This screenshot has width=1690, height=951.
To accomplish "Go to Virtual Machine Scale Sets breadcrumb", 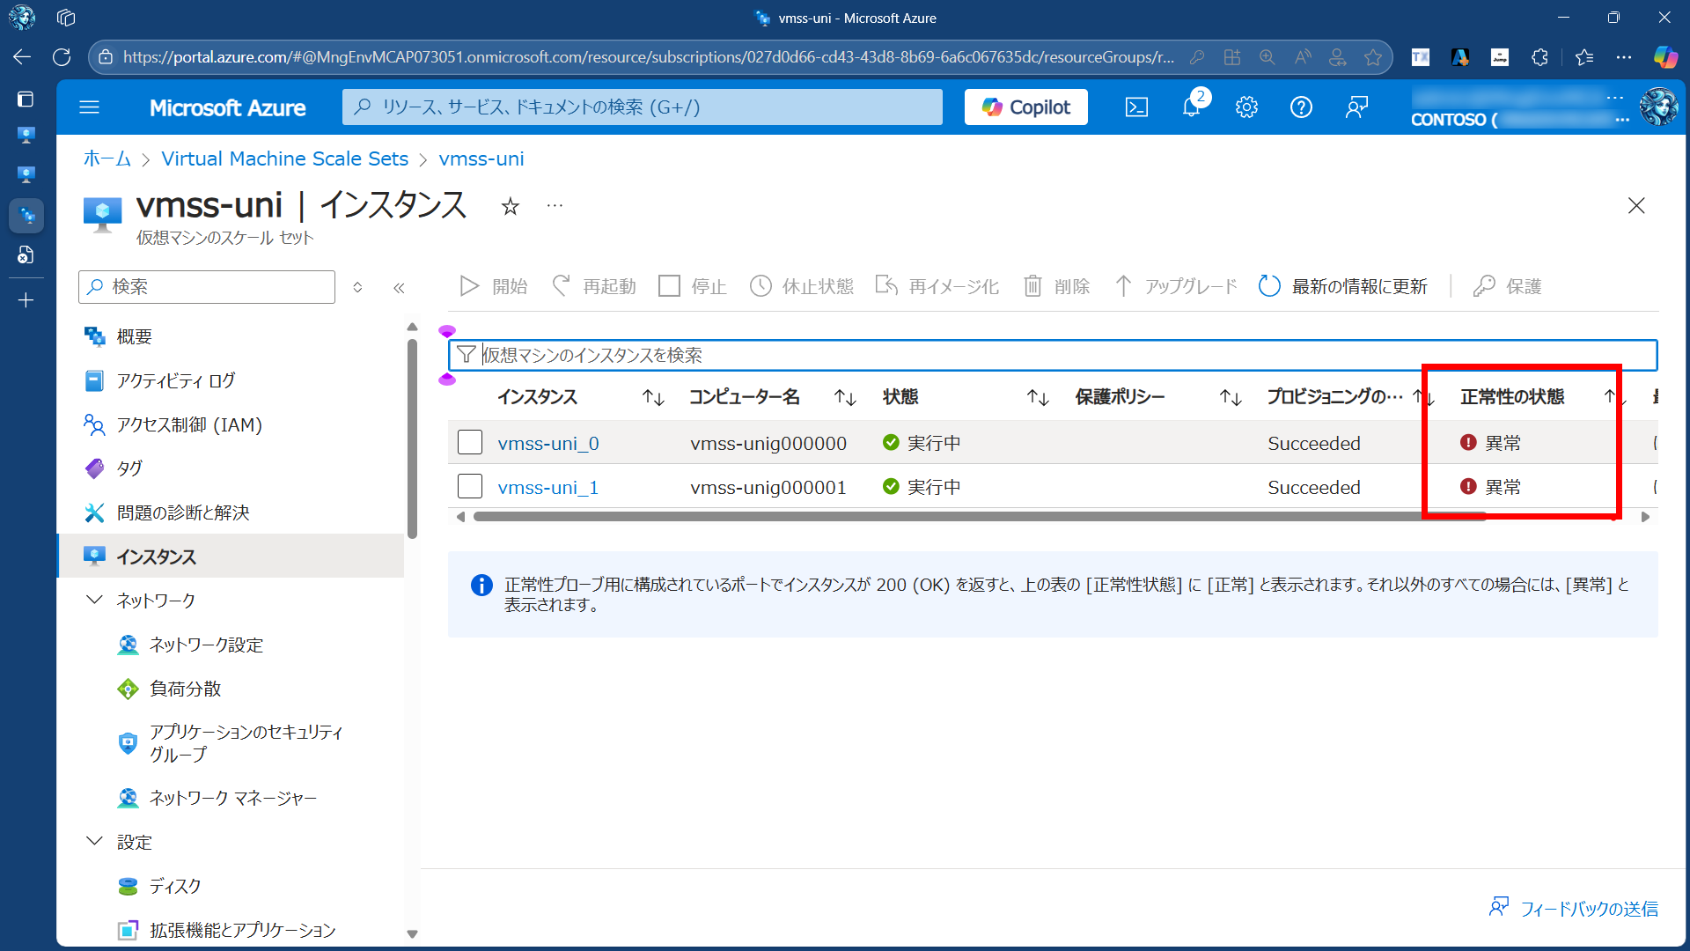I will 284,158.
